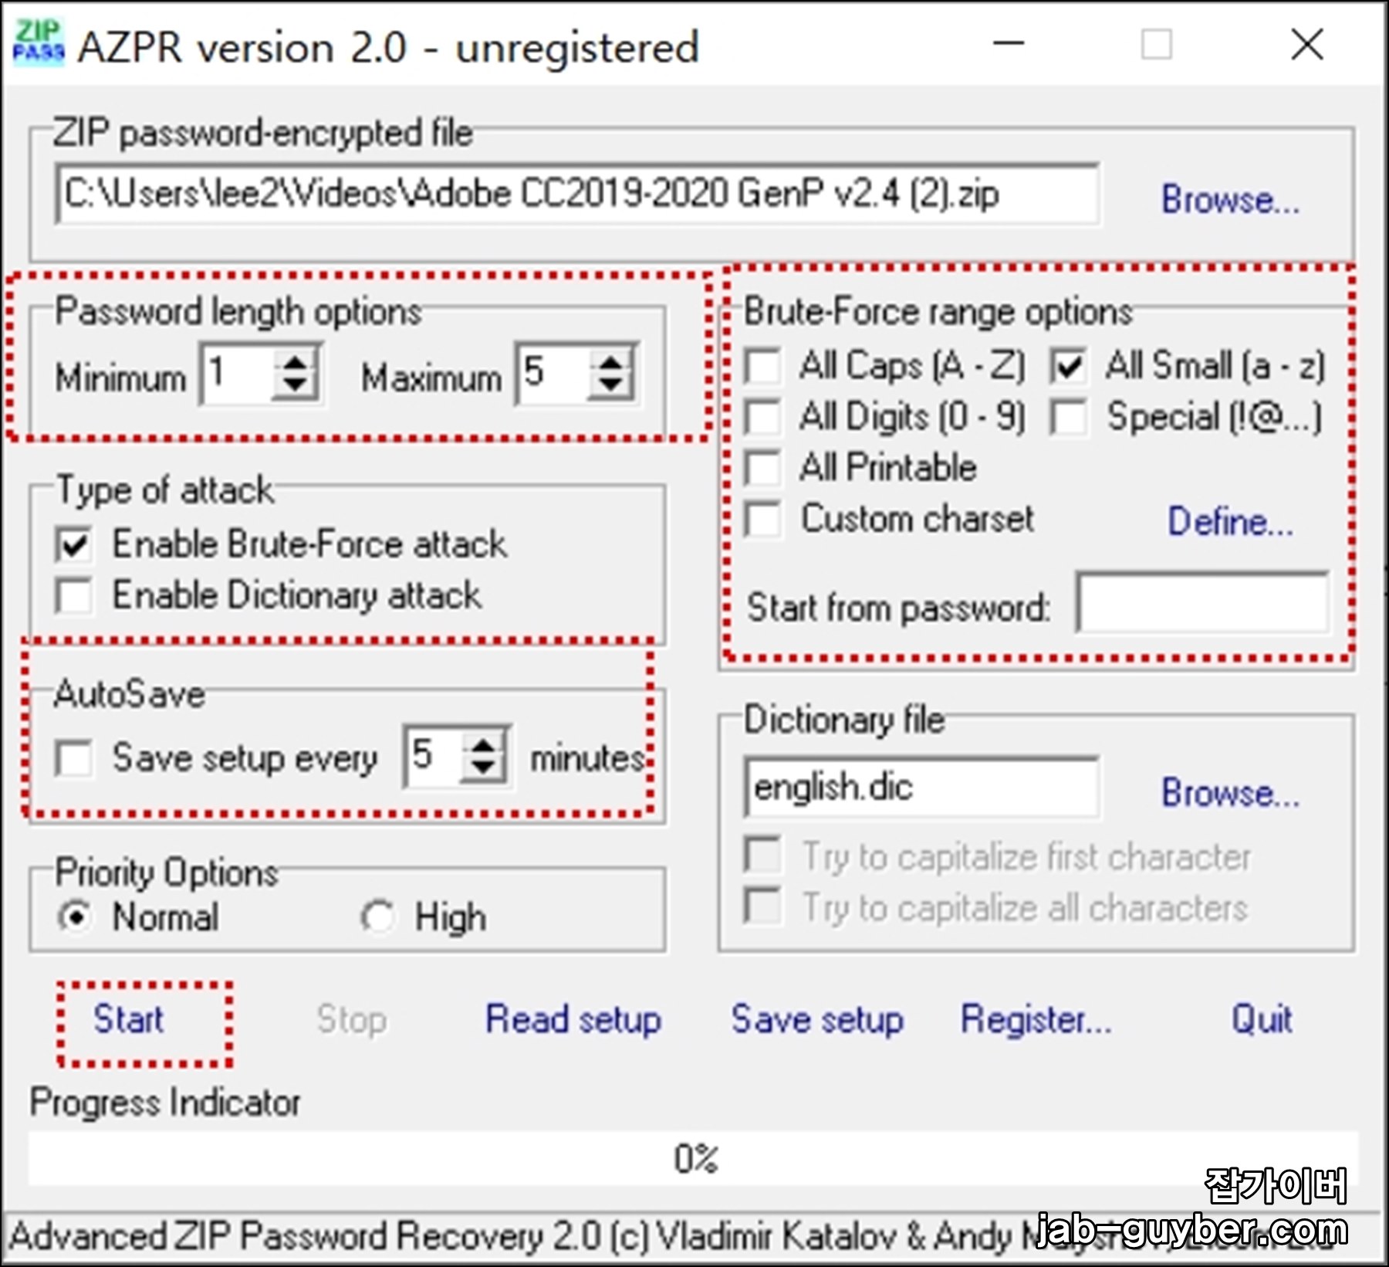
Task: Click the ZIP PASS app icon in title bar
Action: pos(38,43)
